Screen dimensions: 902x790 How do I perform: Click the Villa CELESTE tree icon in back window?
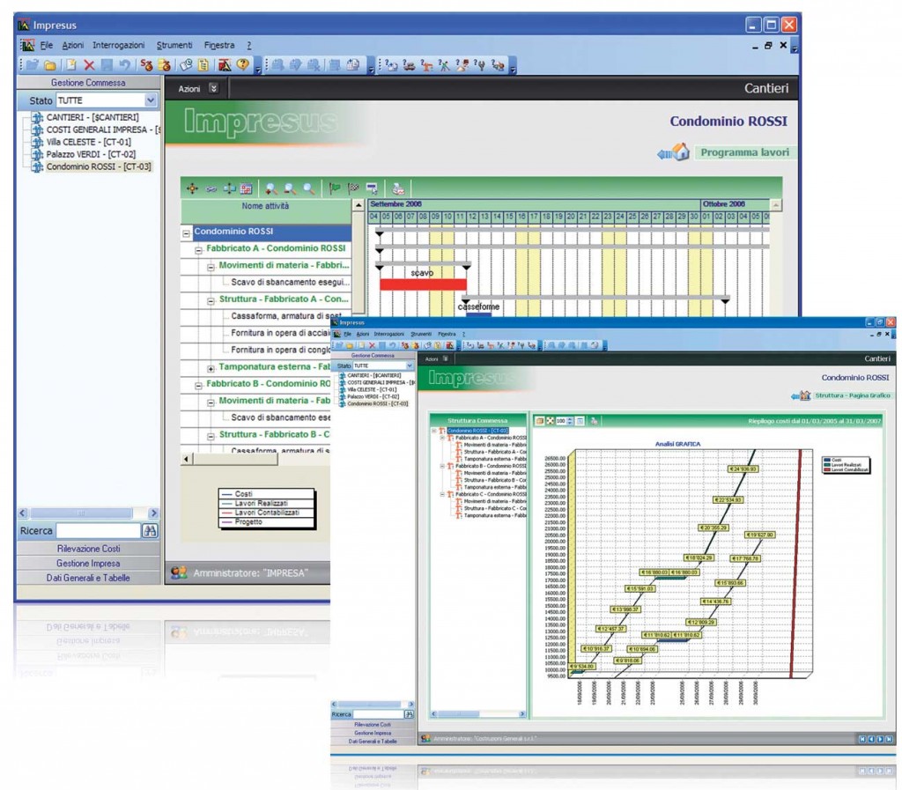(37, 142)
